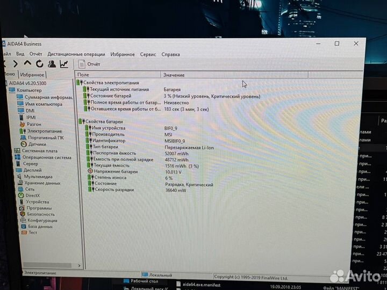Open the Избранное menu

point(123,54)
